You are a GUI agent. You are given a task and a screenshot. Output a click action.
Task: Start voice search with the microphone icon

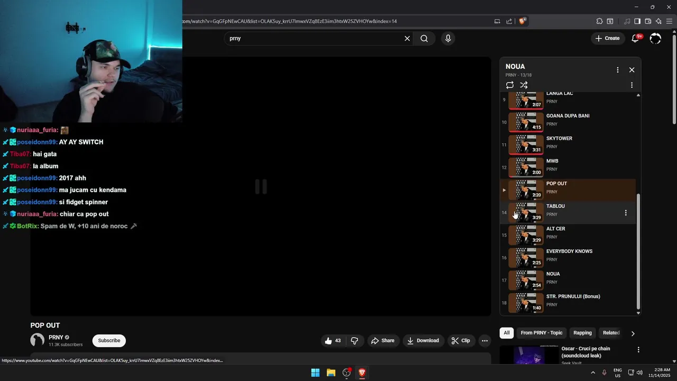click(x=448, y=38)
